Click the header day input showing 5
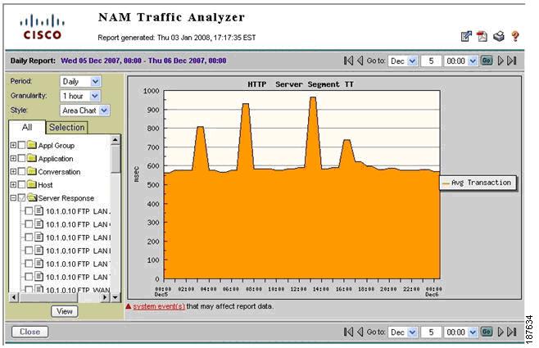The height and width of the screenshot is (348, 539). (x=431, y=61)
